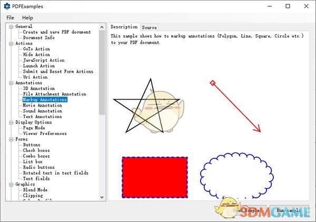Collapse the Actions tree node
The height and width of the screenshot is (222, 316).
pyautogui.click(x=11, y=44)
